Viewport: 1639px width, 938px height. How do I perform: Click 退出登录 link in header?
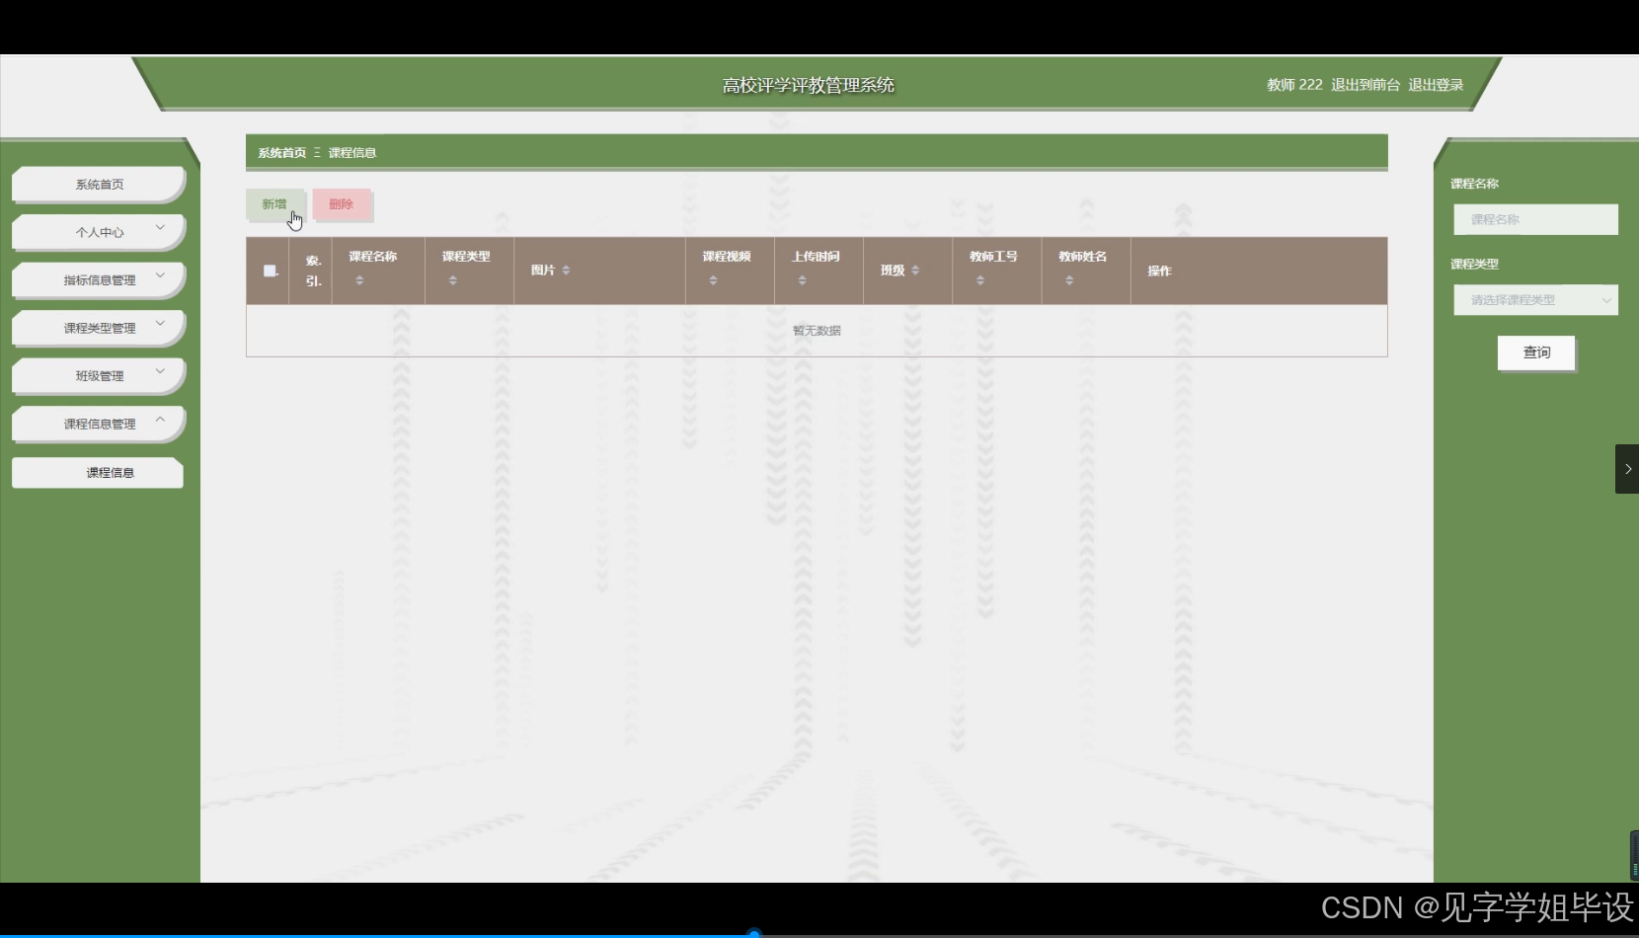click(1436, 85)
